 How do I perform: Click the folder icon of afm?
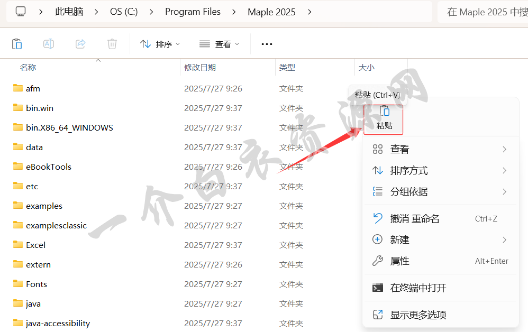[x=18, y=88]
